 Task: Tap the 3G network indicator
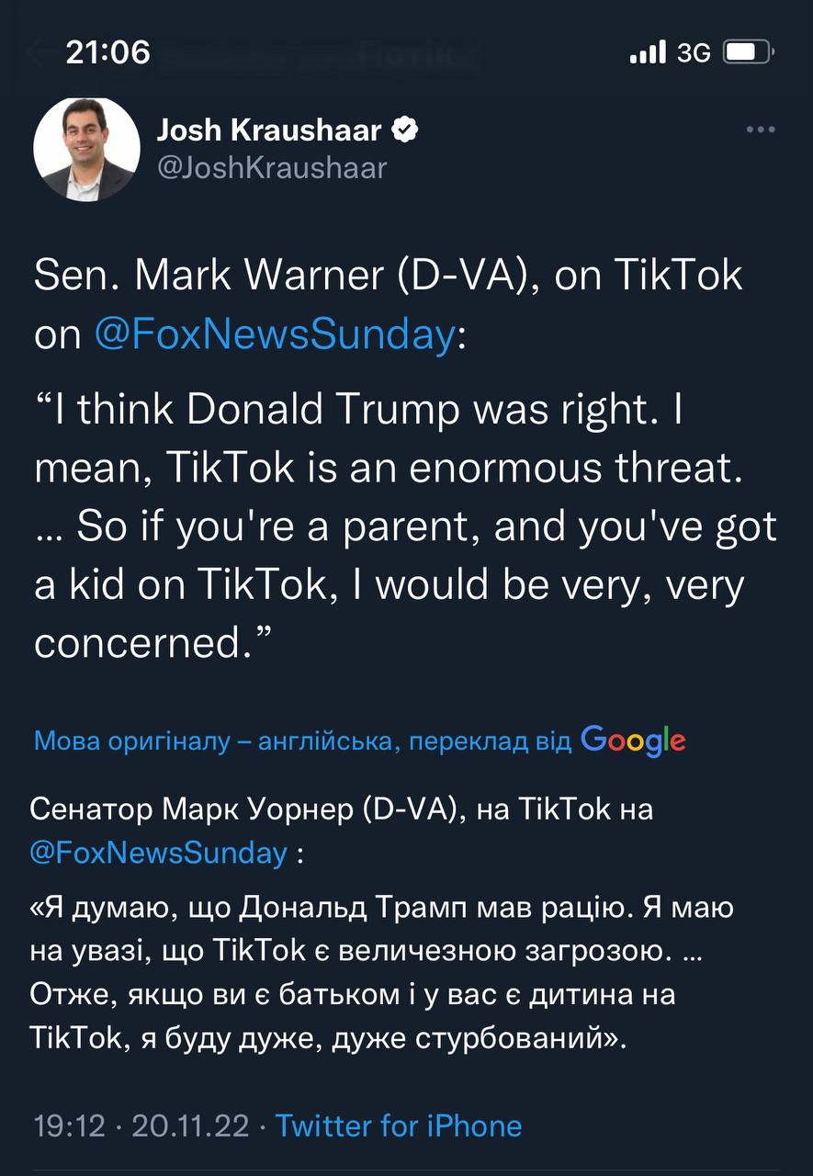coord(694,53)
